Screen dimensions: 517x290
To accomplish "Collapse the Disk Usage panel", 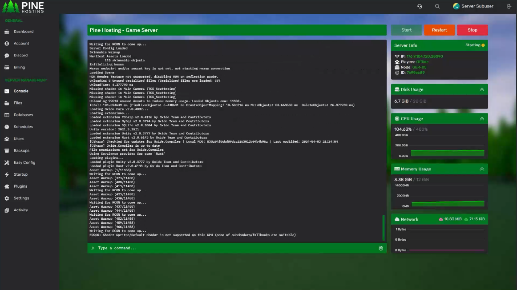I will click(x=482, y=89).
